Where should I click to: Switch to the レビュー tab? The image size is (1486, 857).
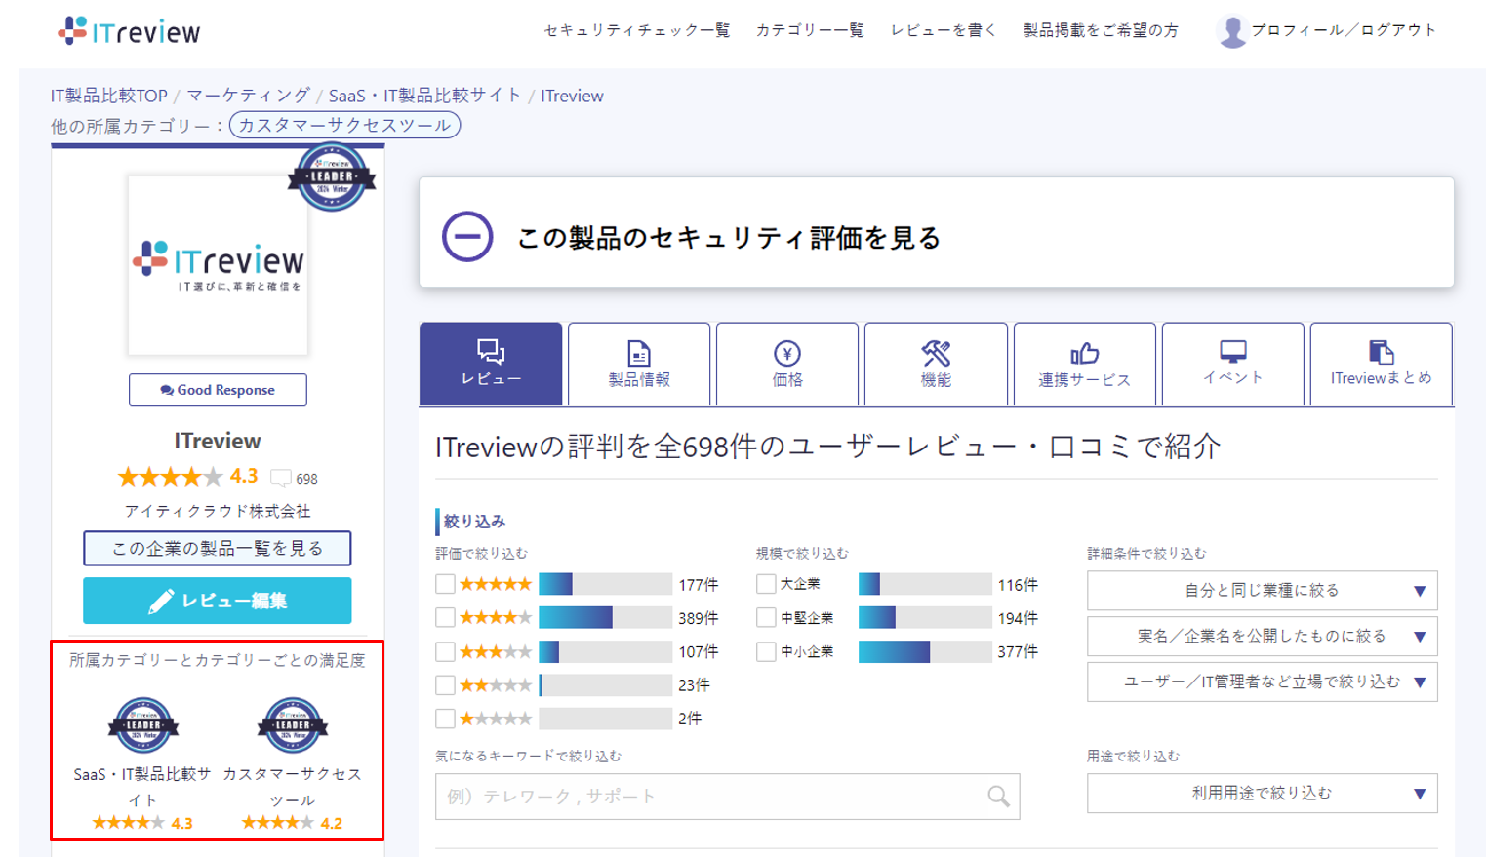491,364
